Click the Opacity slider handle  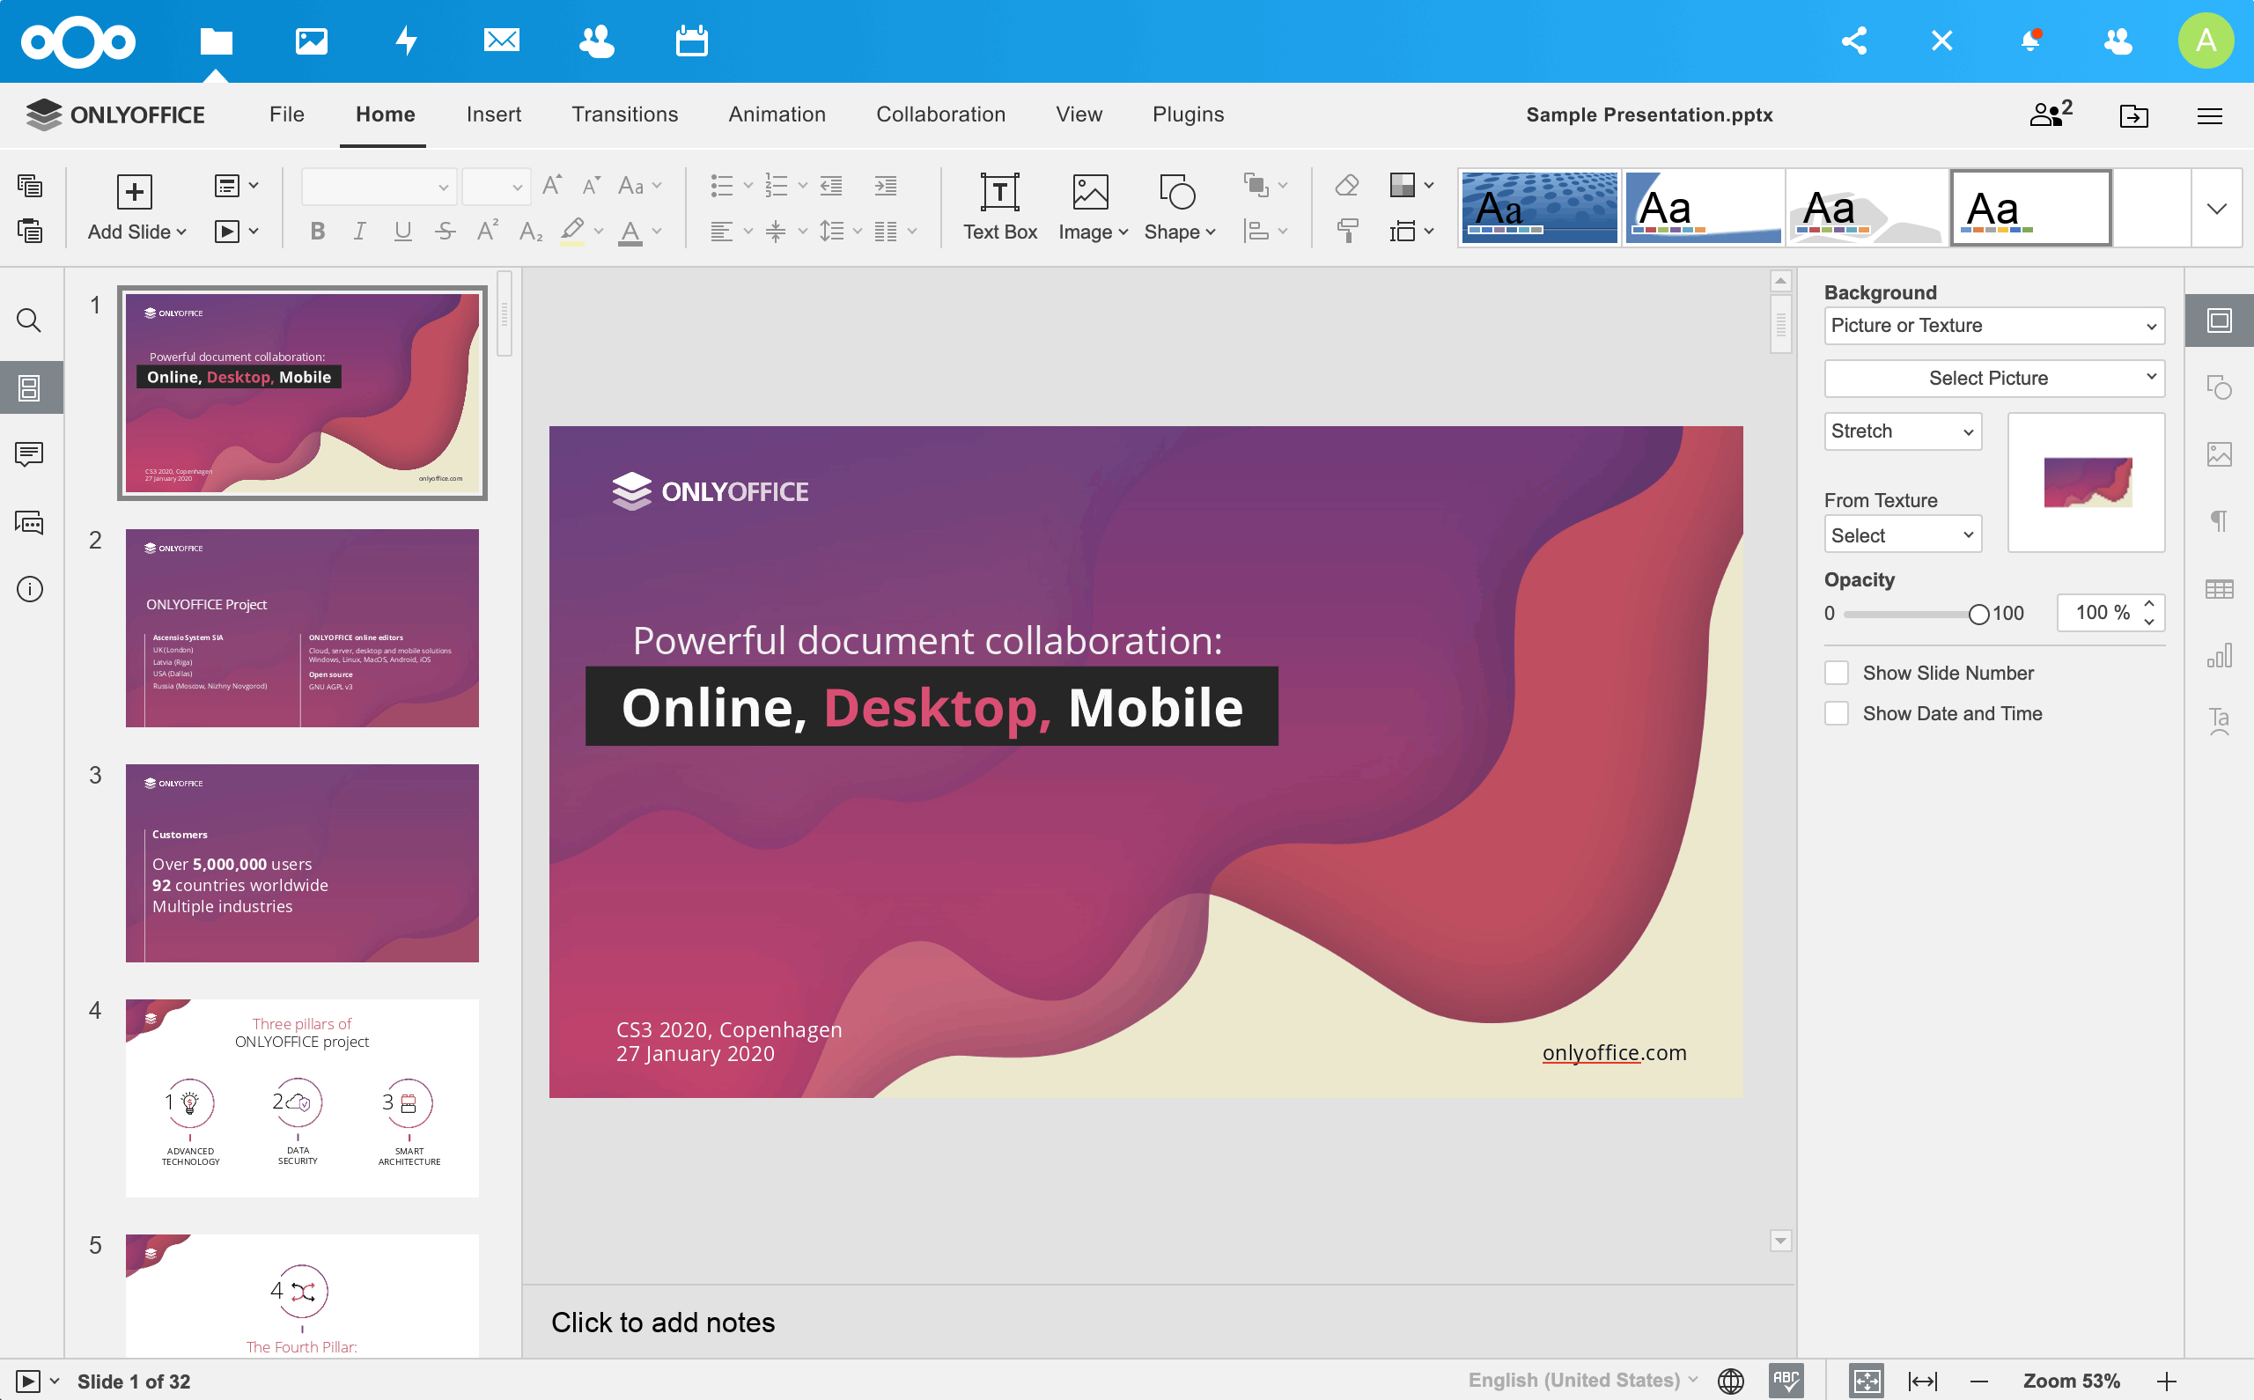point(1980,613)
